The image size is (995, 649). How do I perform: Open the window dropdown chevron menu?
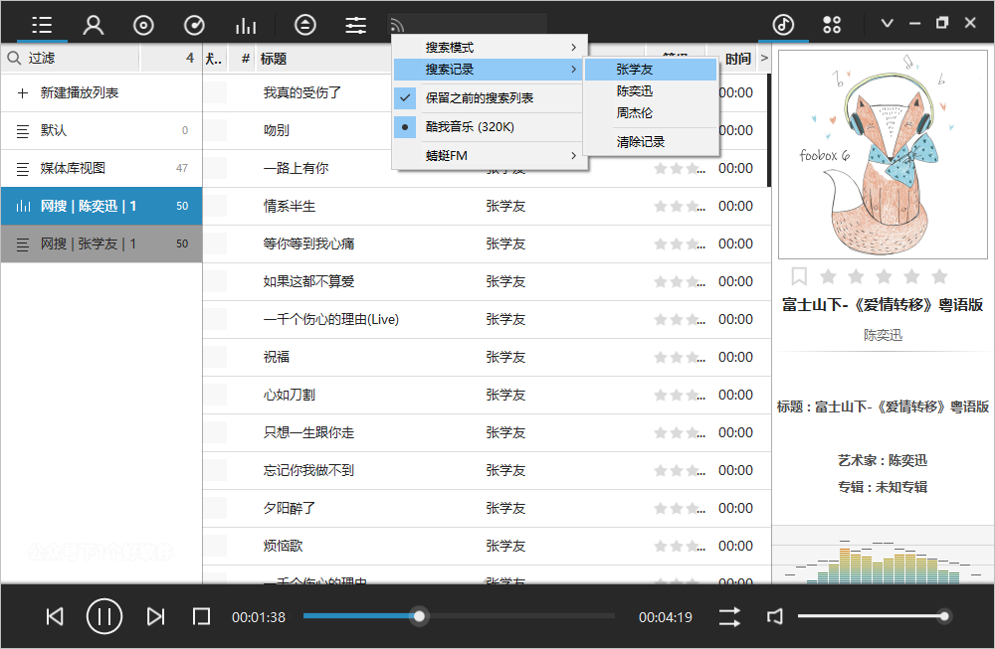888,24
